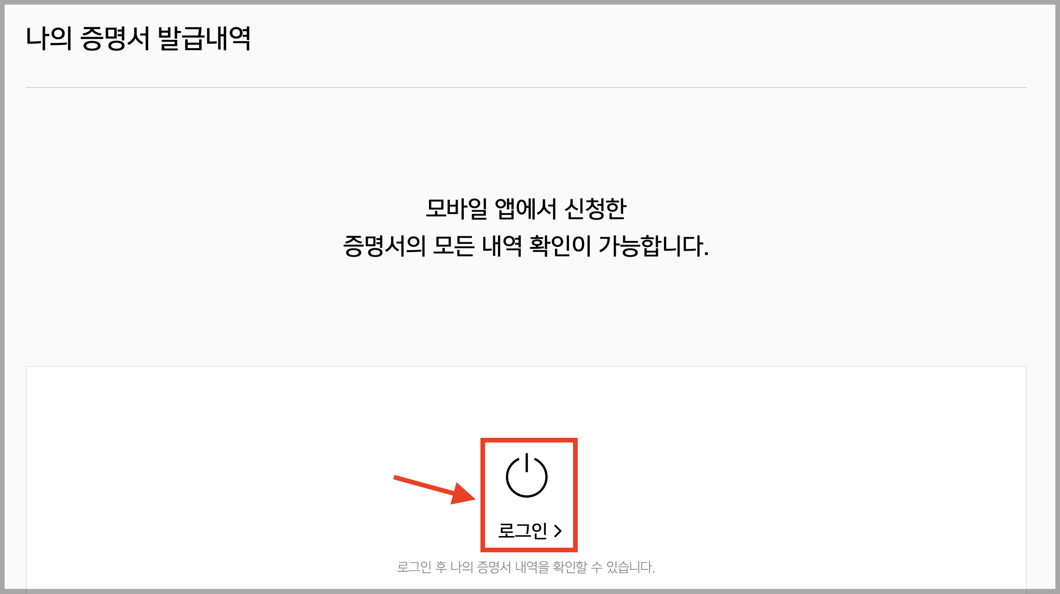Click the gray hint 로그인 후 나의 증명서 내역을 확인할 수 있습니다.

[x=526, y=567]
